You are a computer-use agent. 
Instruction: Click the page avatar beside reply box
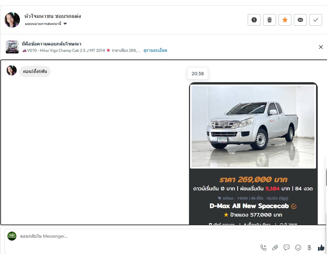(12, 236)
